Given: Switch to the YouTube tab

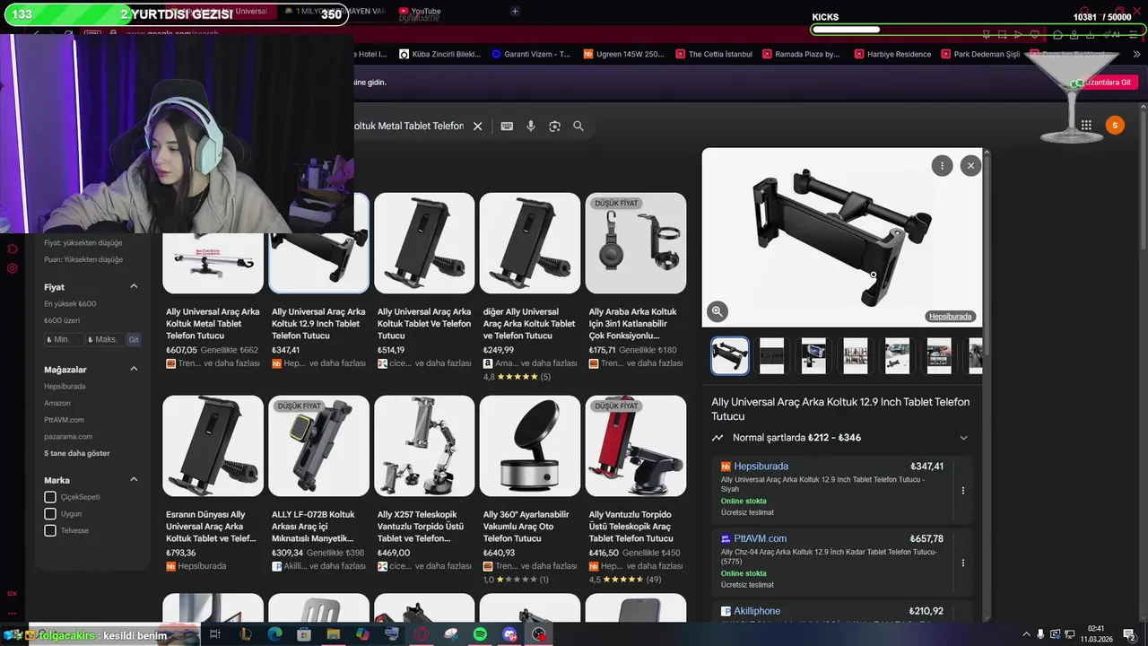Looking at the screenshot, I should pos(426,11).
